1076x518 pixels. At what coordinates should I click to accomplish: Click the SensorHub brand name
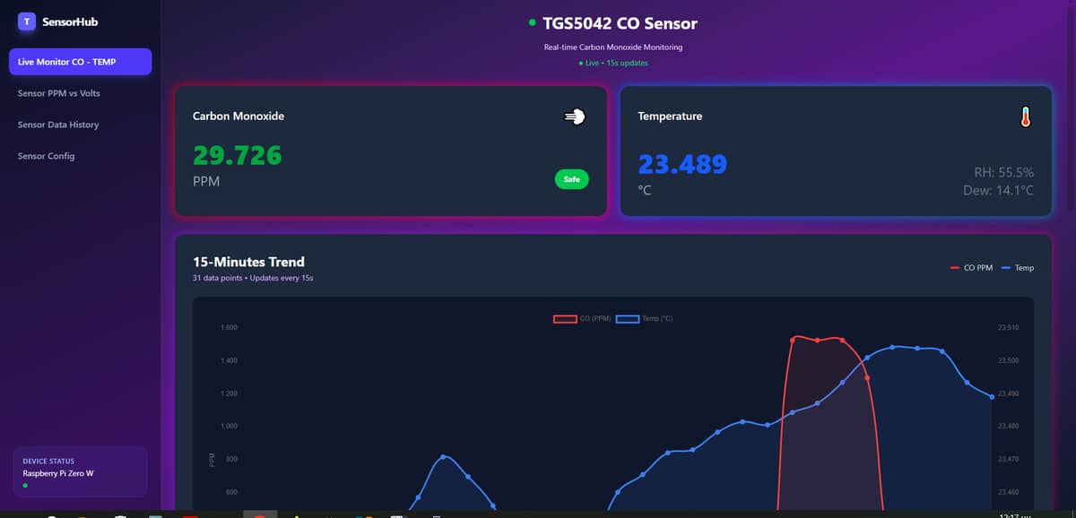coord(70,22)
